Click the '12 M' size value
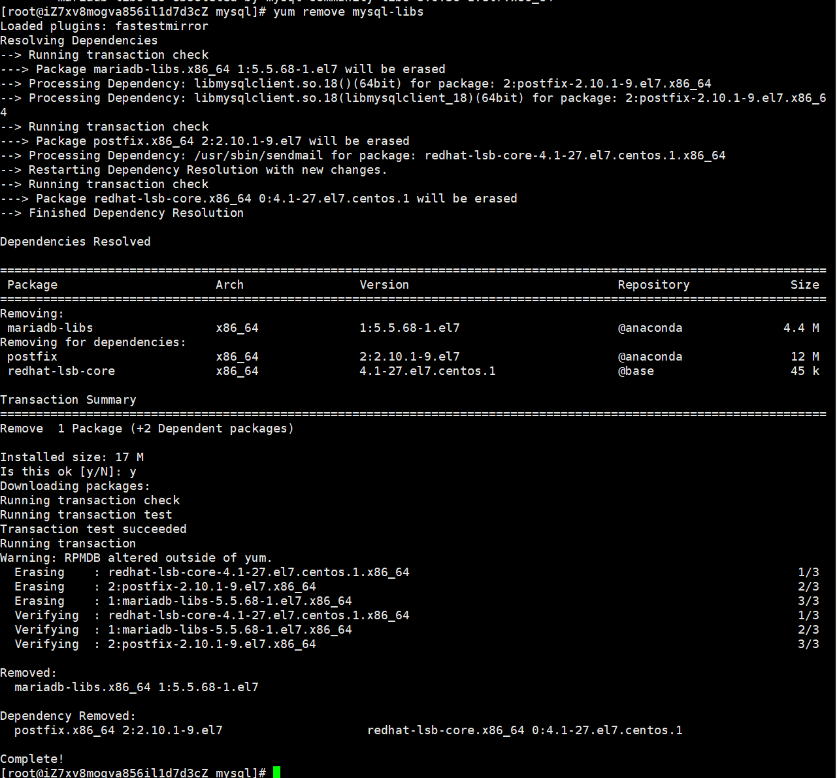837x778 pixels. tap(805, 357)
